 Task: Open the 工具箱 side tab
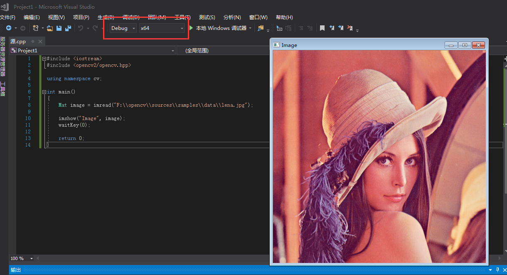[x=2, y=89]
